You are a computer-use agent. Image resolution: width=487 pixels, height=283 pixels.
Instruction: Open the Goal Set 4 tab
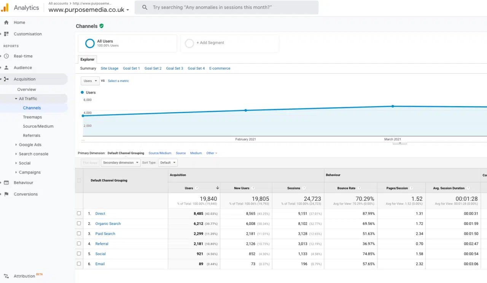pos(196,68)
